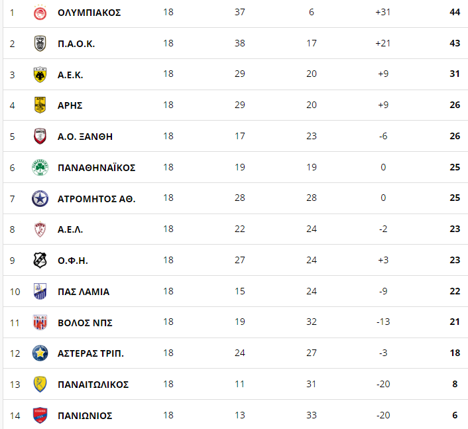Image resolution: width=468 pixels, height=429 pixels.
Task: Click the P.A.O.K. club crest
Action: pos(40,44)
